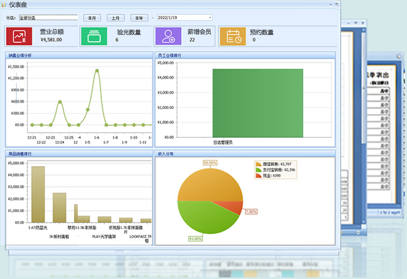The image size is (407, 279).
Task: Click the green 验光数量 card icon
Action: 94,36
